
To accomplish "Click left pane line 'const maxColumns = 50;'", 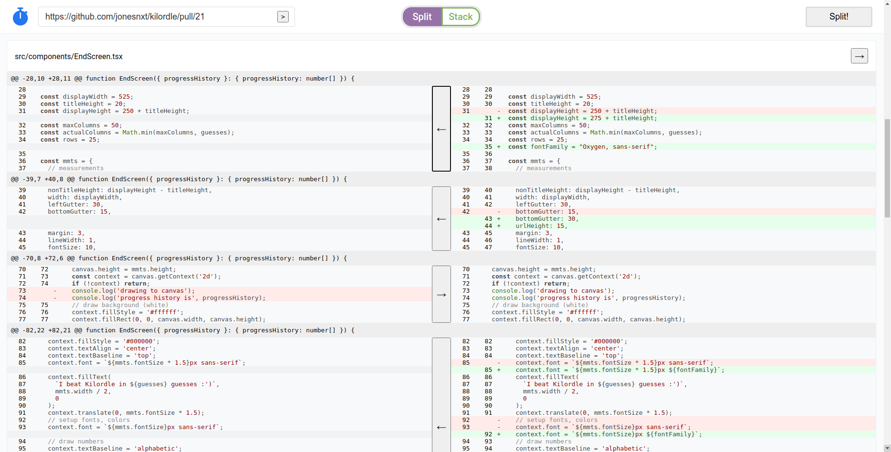I will pyautogui.click(x=220, y=125).
